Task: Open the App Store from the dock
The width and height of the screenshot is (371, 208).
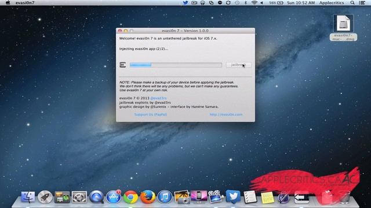Action: [114, 196]
